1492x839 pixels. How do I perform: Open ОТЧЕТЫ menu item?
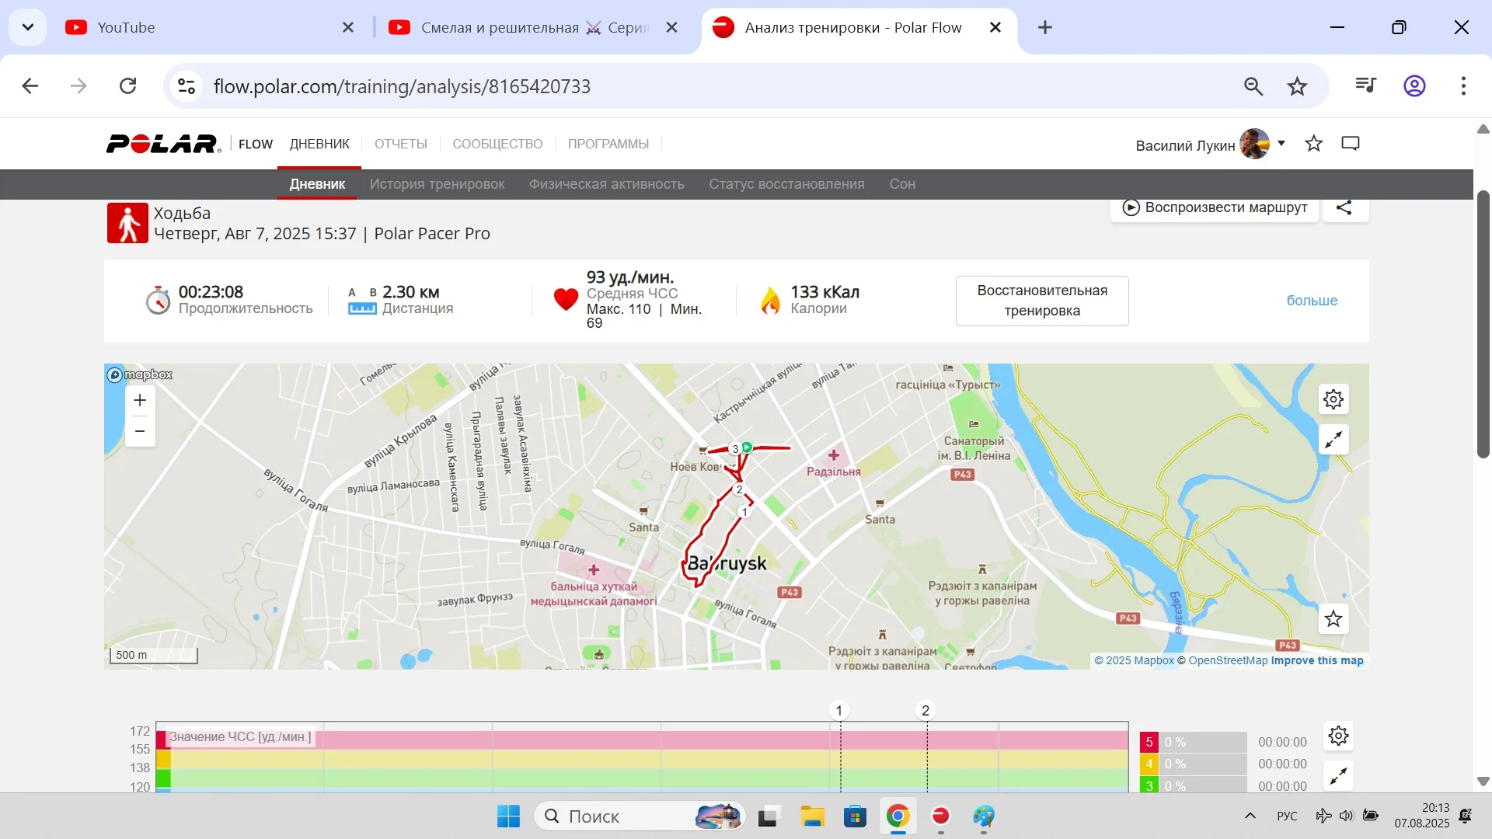click(400, 144)
